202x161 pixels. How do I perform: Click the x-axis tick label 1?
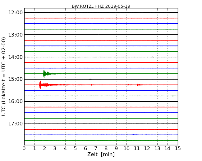pos(34,149)
